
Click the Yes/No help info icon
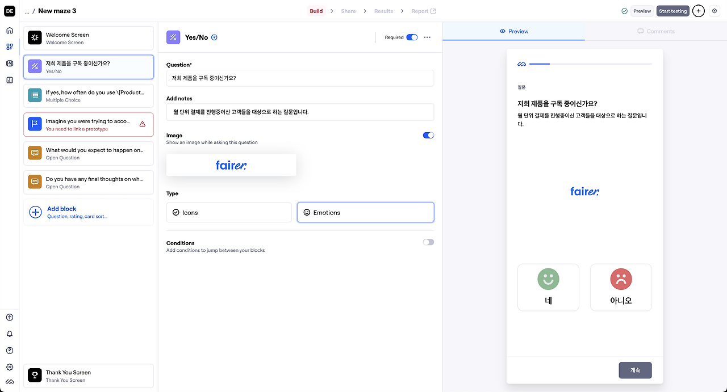(214, 37)
